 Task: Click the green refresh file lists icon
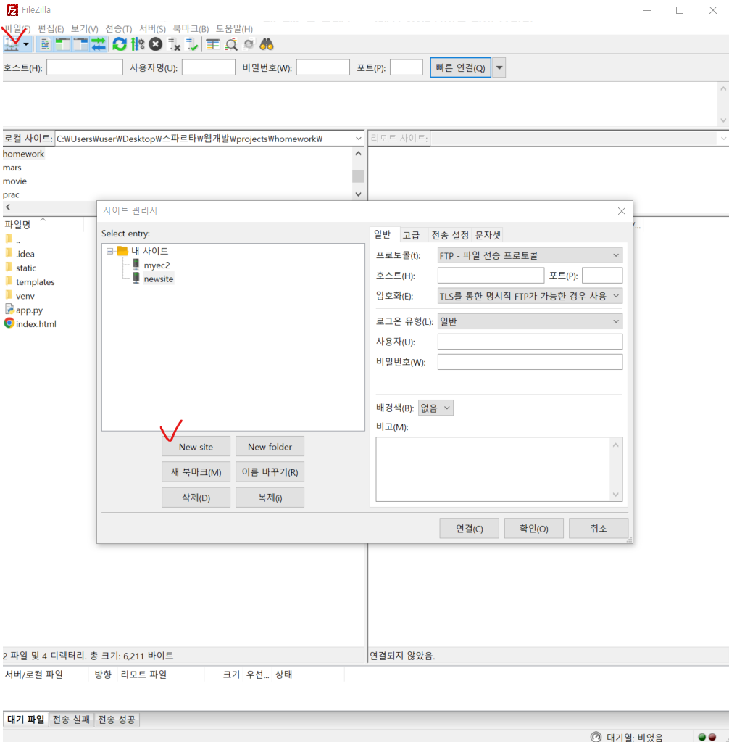120,44
